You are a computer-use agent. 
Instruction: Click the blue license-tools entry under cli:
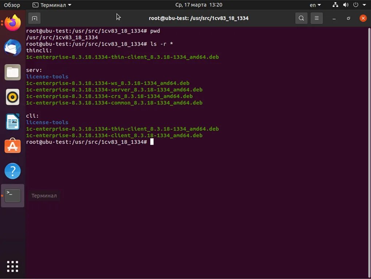coord(47,122)
